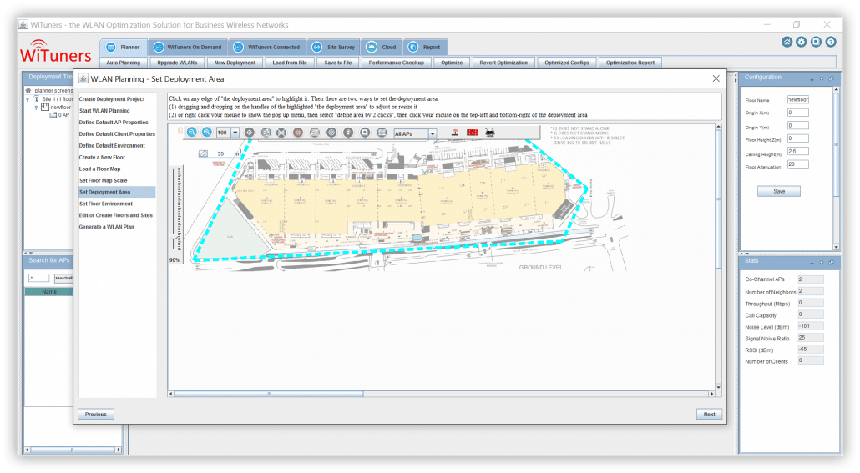The height and width of the screenshot is (473, 860).
Task: Open the Site Survey tab
Action: coord(334,48)
